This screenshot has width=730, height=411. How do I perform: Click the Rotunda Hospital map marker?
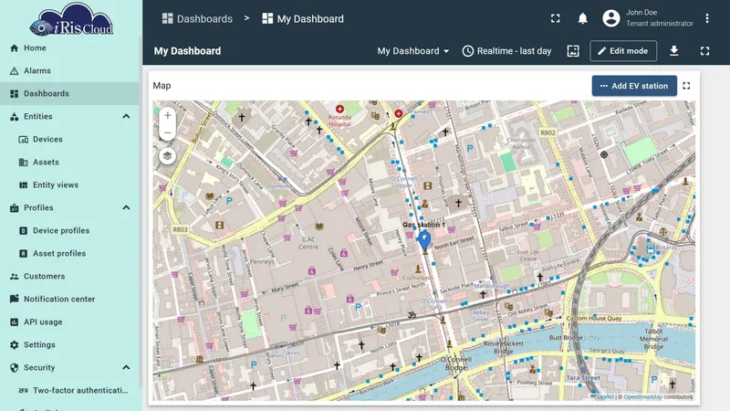(339, 109)
